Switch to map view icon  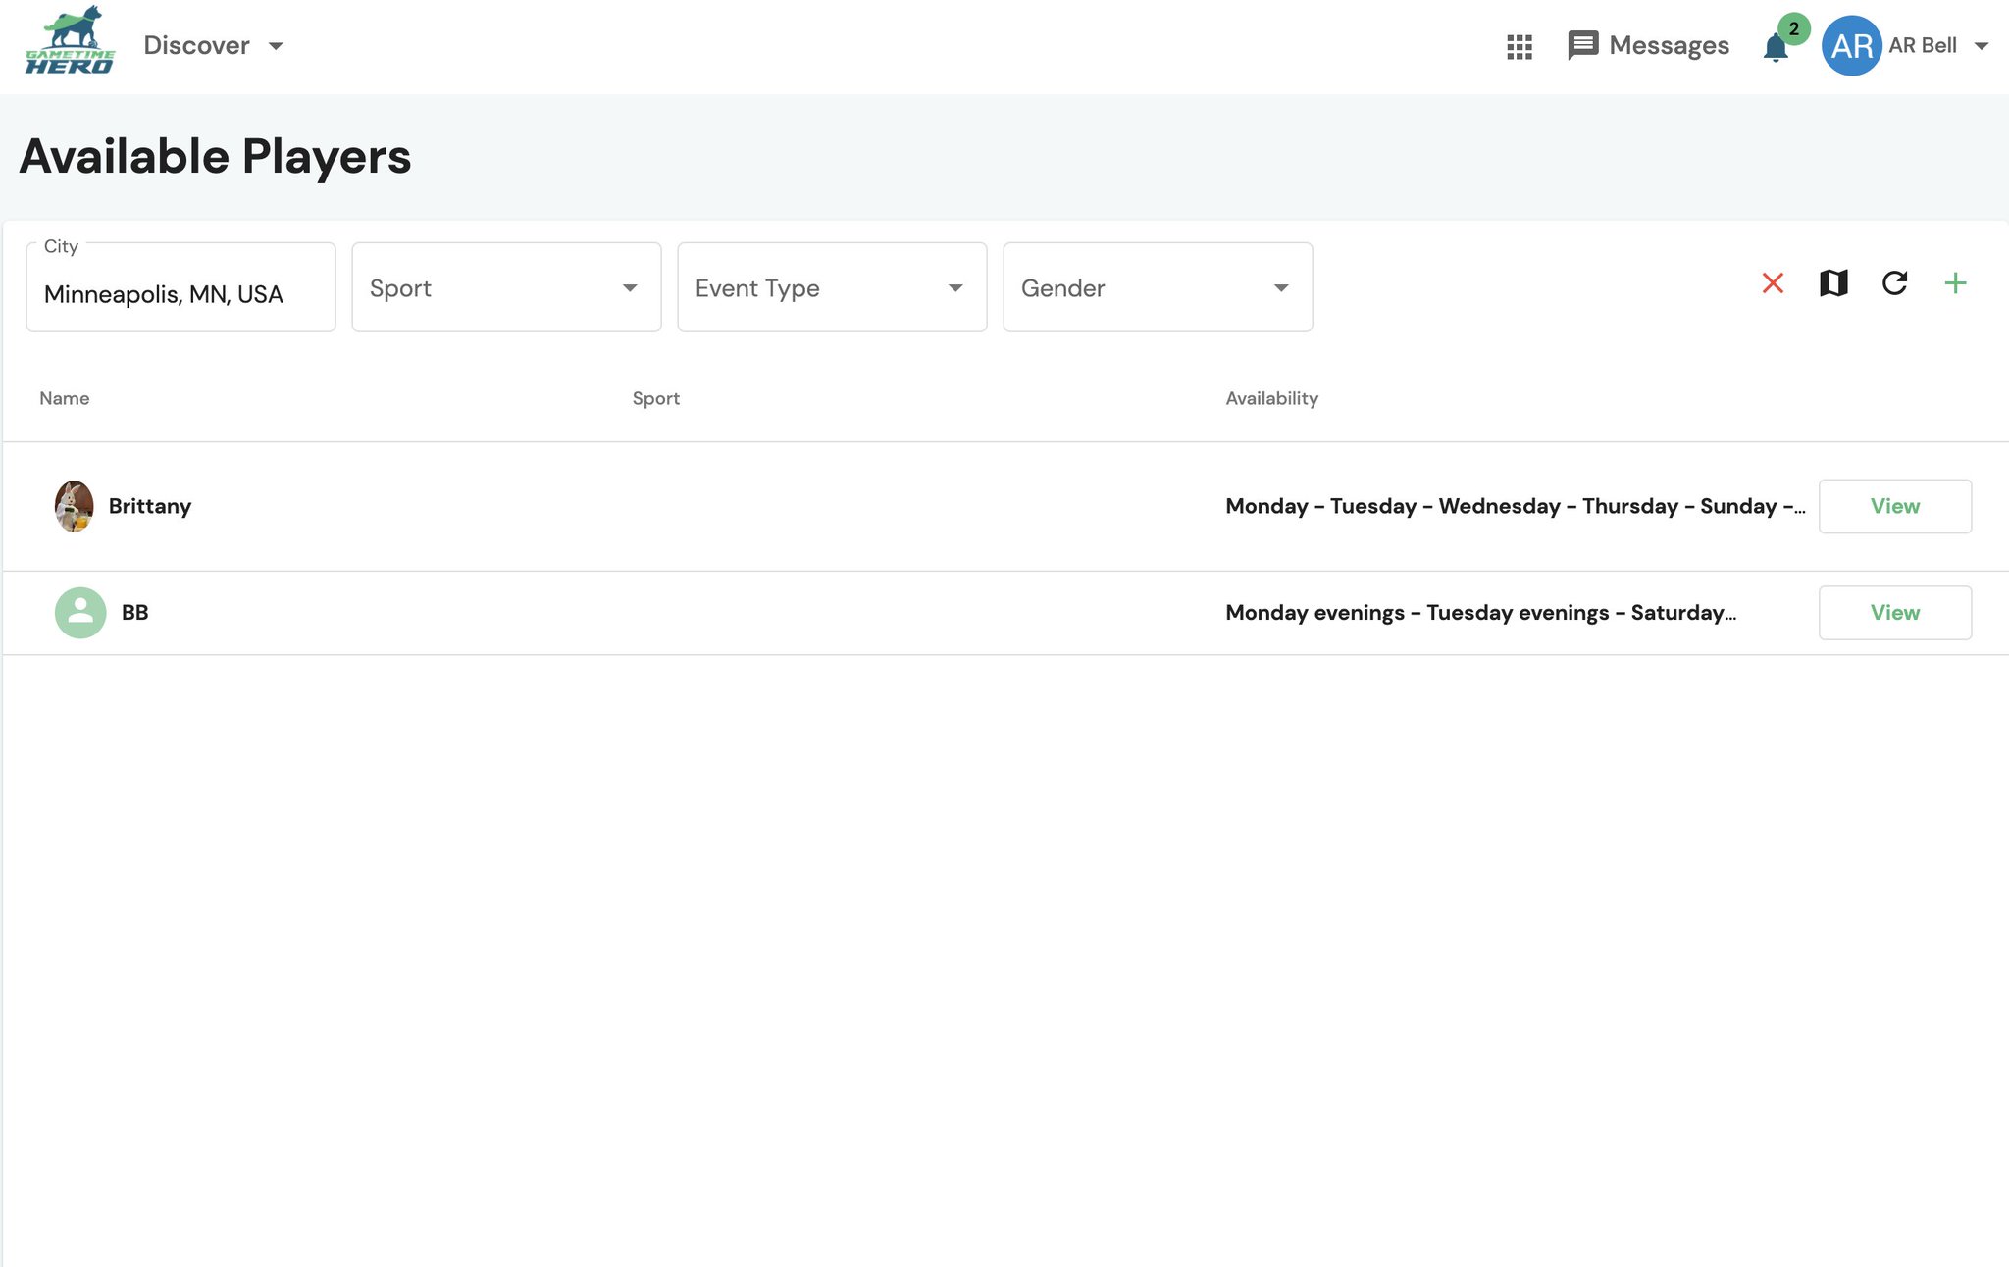tap(1832, 283)
